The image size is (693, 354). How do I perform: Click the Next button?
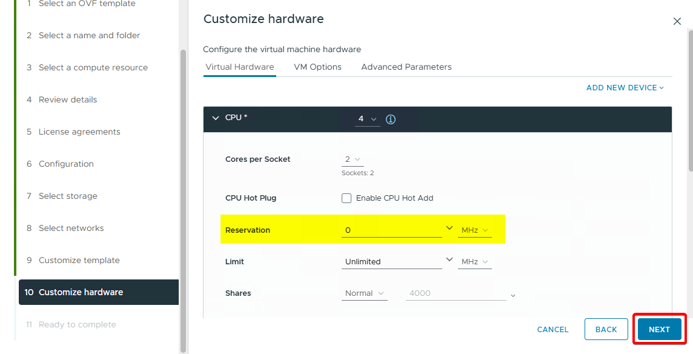659,329
